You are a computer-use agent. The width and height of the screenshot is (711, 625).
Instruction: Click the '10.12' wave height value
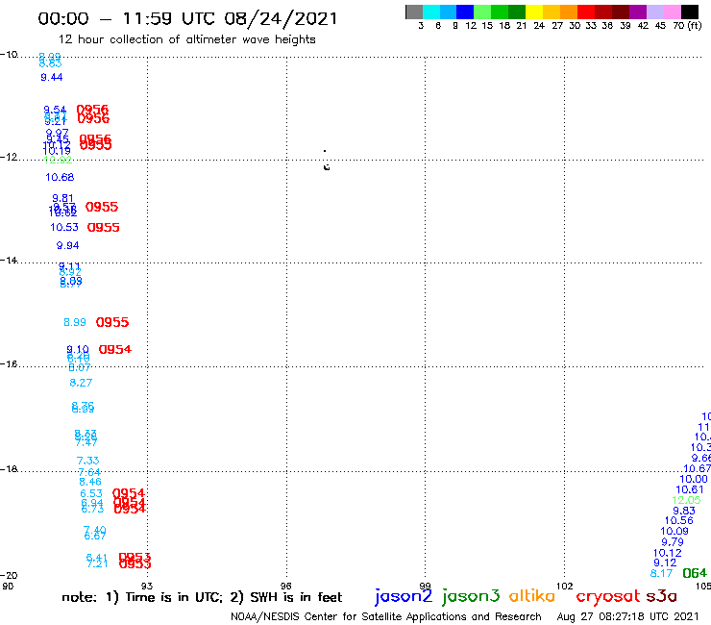tap(668, 553)
